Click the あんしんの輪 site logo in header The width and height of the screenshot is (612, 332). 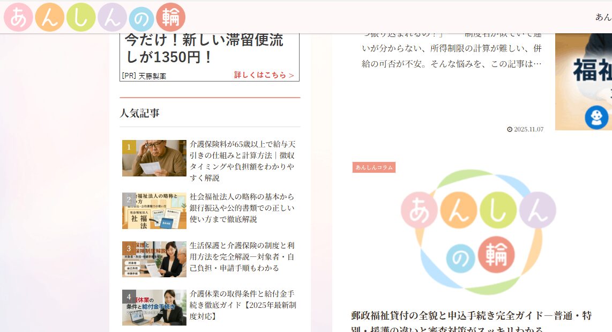pyautogui.click(x=94, y=17)
